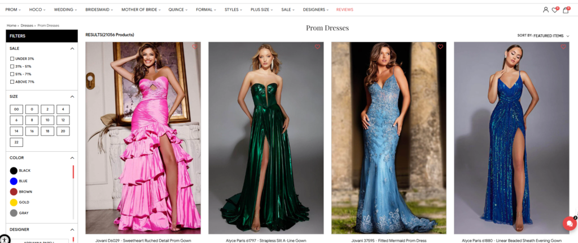Viewport: 578px width, 243px height.
Task: Filter by the Gold color swatch
Action: click(14, 202)
